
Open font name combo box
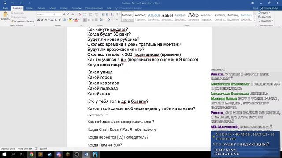[44, 14]
